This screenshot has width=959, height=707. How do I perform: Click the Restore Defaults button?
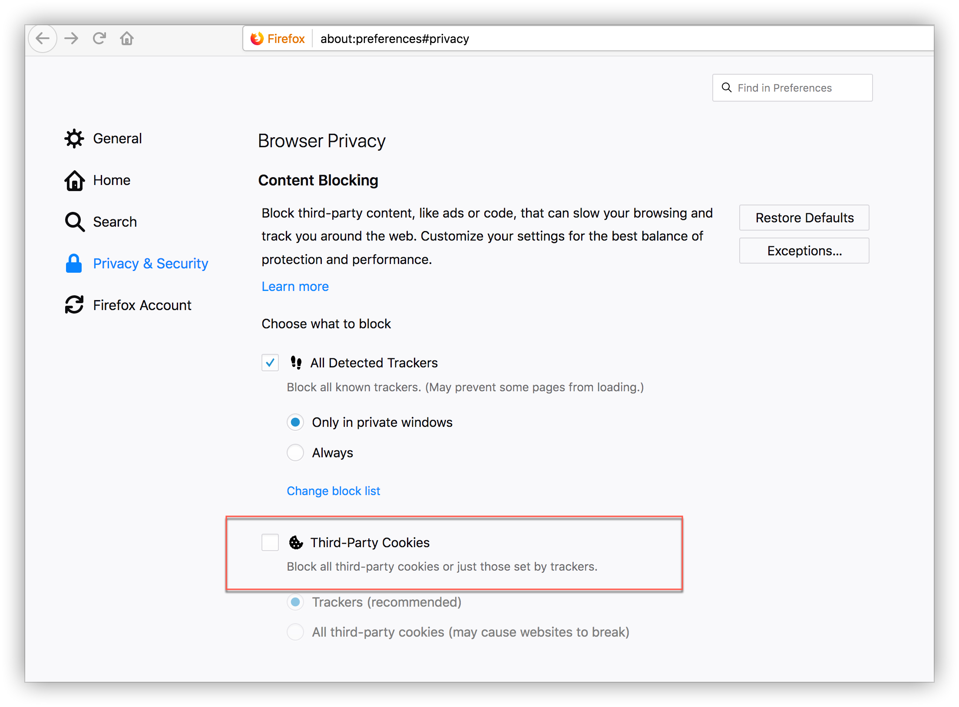pyautogui.click(x=804, y=218)
